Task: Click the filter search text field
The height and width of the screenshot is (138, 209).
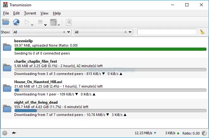Action: click(167, 32)
